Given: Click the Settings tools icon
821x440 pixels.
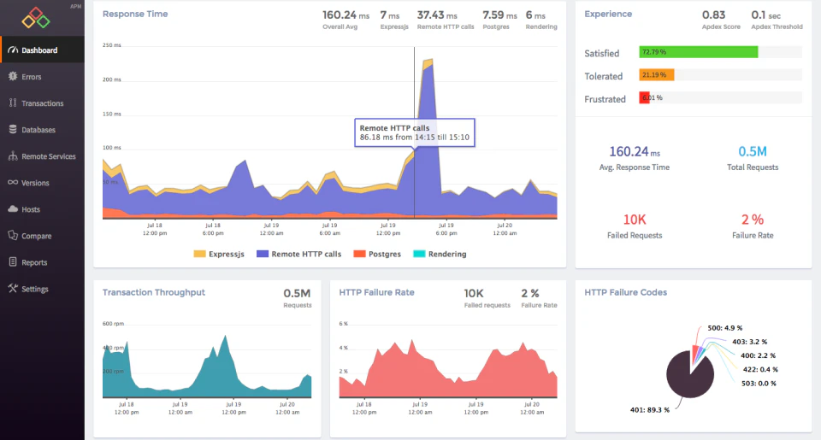Looking at the screenshot, I should [x=12, y=289].
